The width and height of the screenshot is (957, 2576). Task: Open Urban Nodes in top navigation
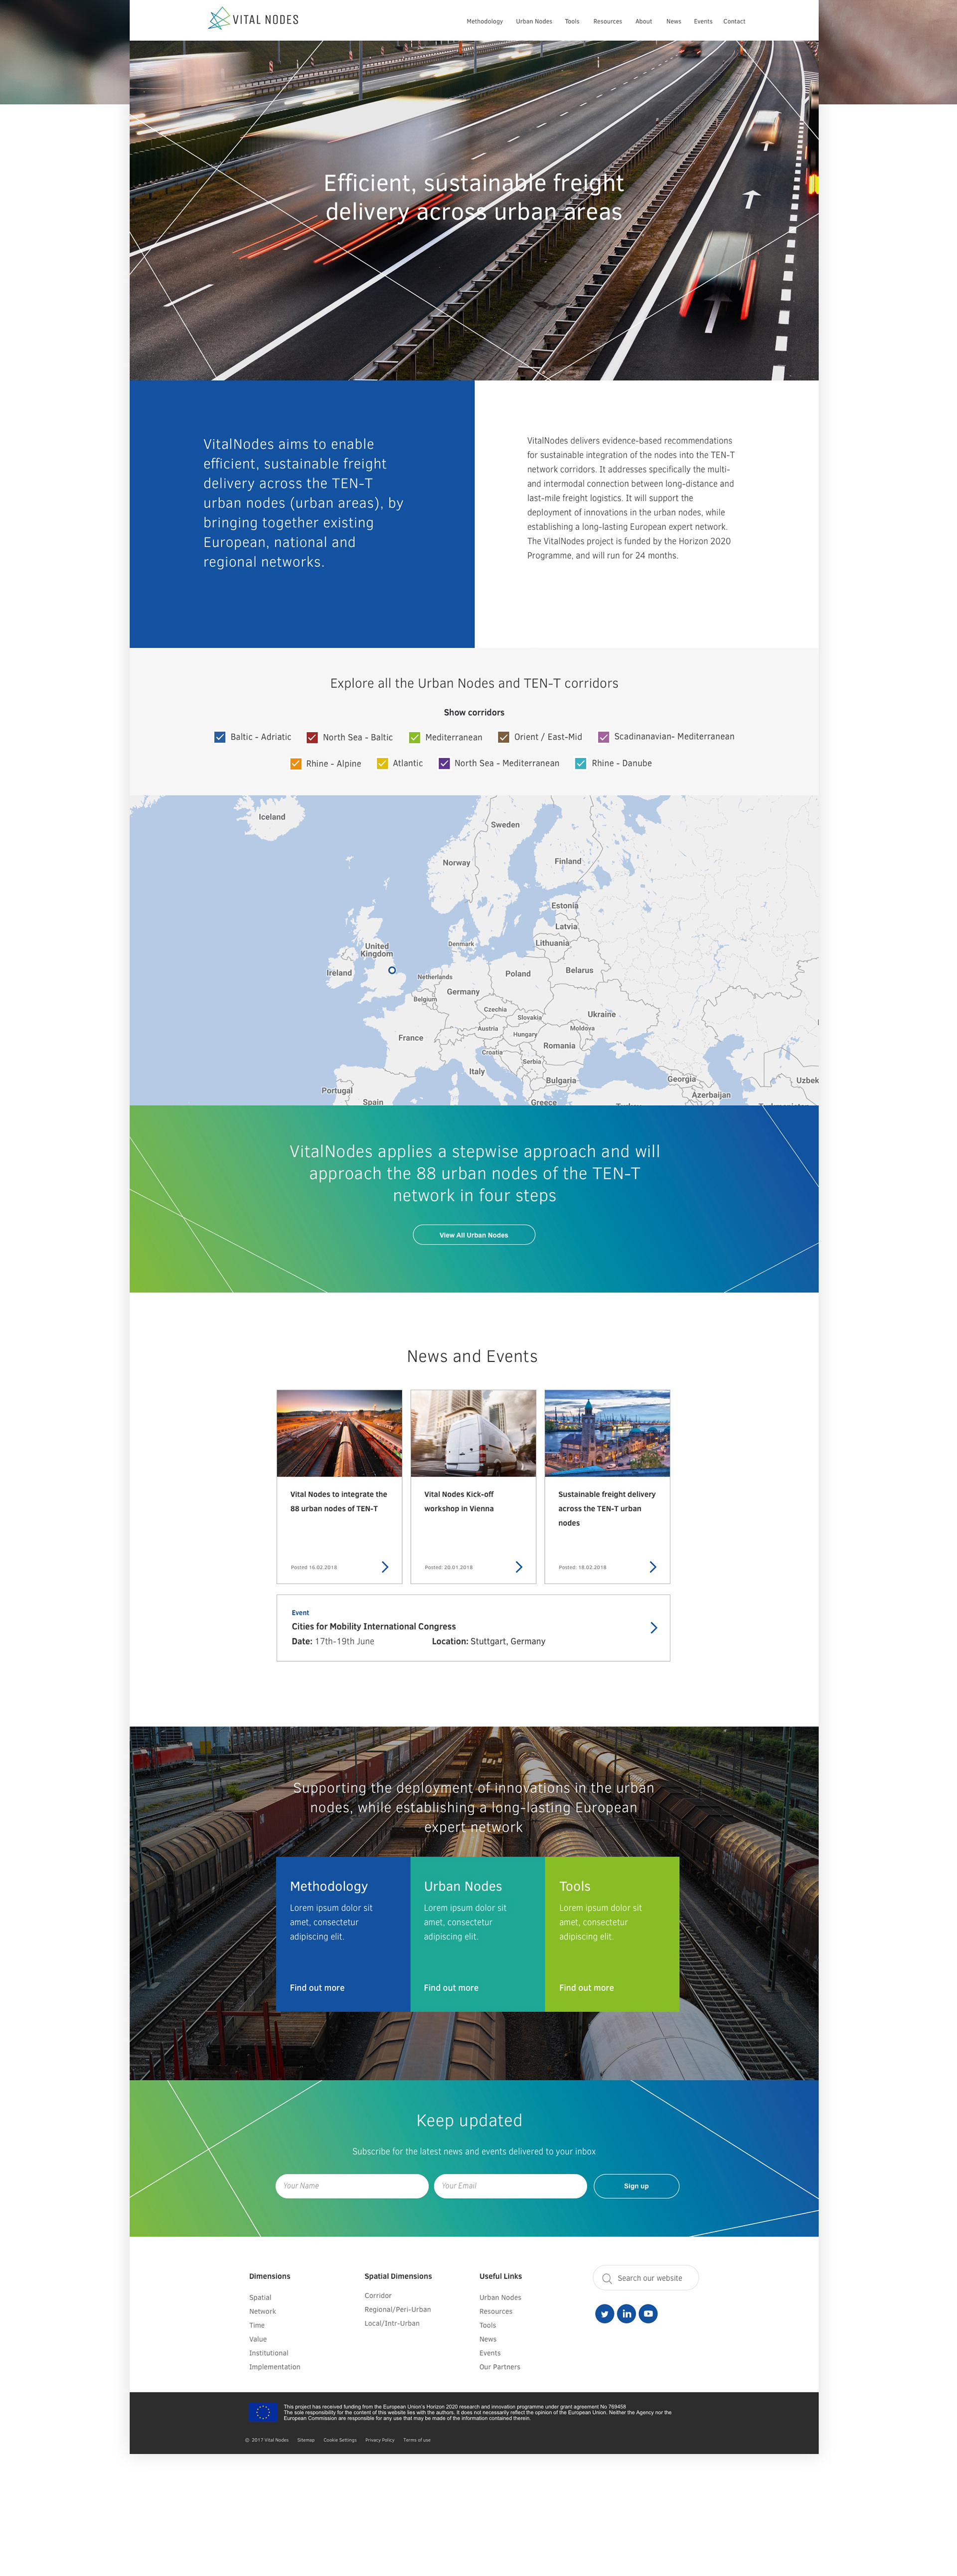click(534, 21)
